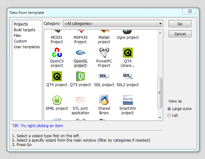Click the Go button
Viewport: 205px width, 159px height.
(180, 24)
